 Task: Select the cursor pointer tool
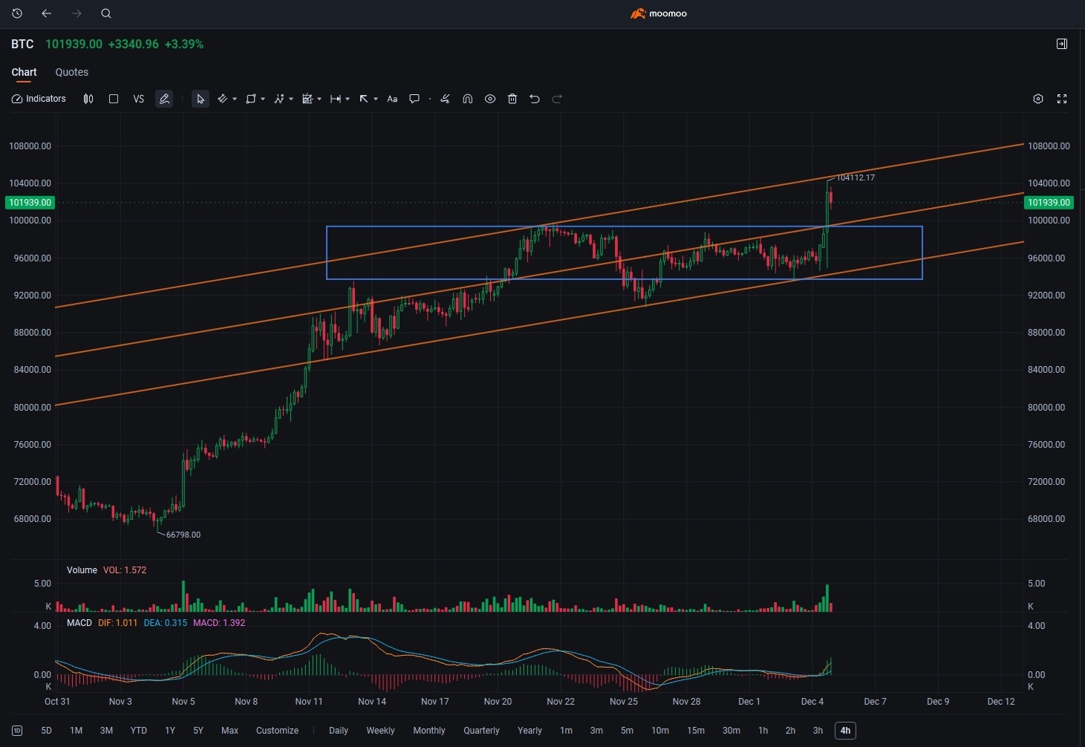(200, 99)
